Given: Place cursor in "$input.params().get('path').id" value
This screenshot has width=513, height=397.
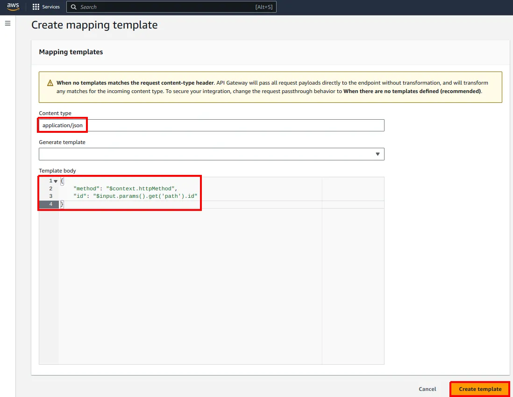Looking at the screenshot, I should coord(145,196).
